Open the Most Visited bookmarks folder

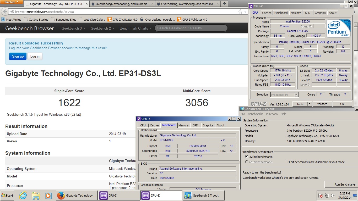(12, 19)
